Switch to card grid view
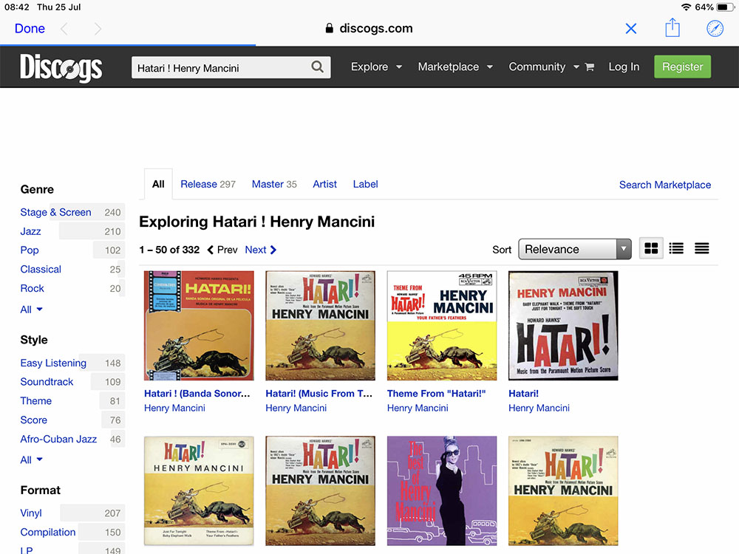 (651, 249)
